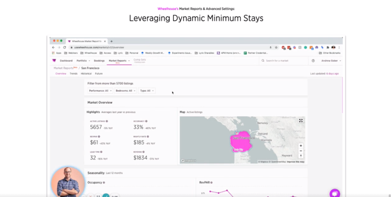Open the Lyric Sharables bookmark folder
391x197 pixels.
[205, 53]
